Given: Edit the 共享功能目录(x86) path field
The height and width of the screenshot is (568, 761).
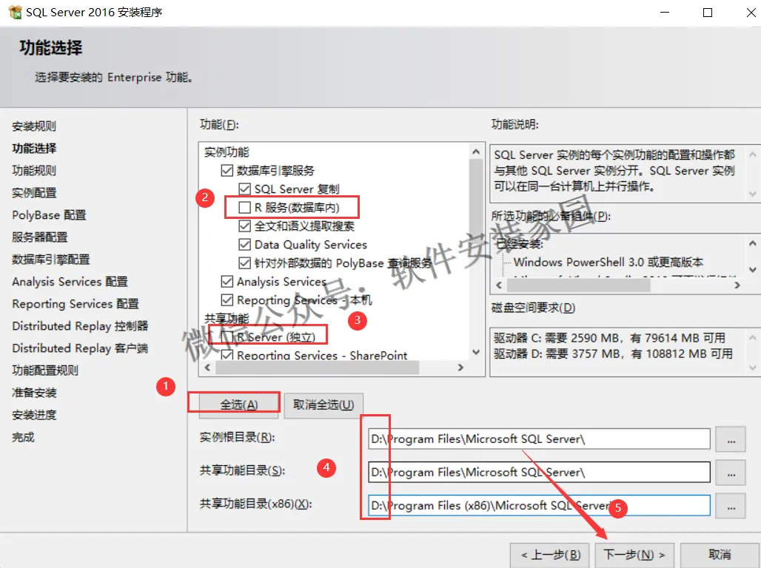Looking at the screenshot, I should click(x=539, y=506).
